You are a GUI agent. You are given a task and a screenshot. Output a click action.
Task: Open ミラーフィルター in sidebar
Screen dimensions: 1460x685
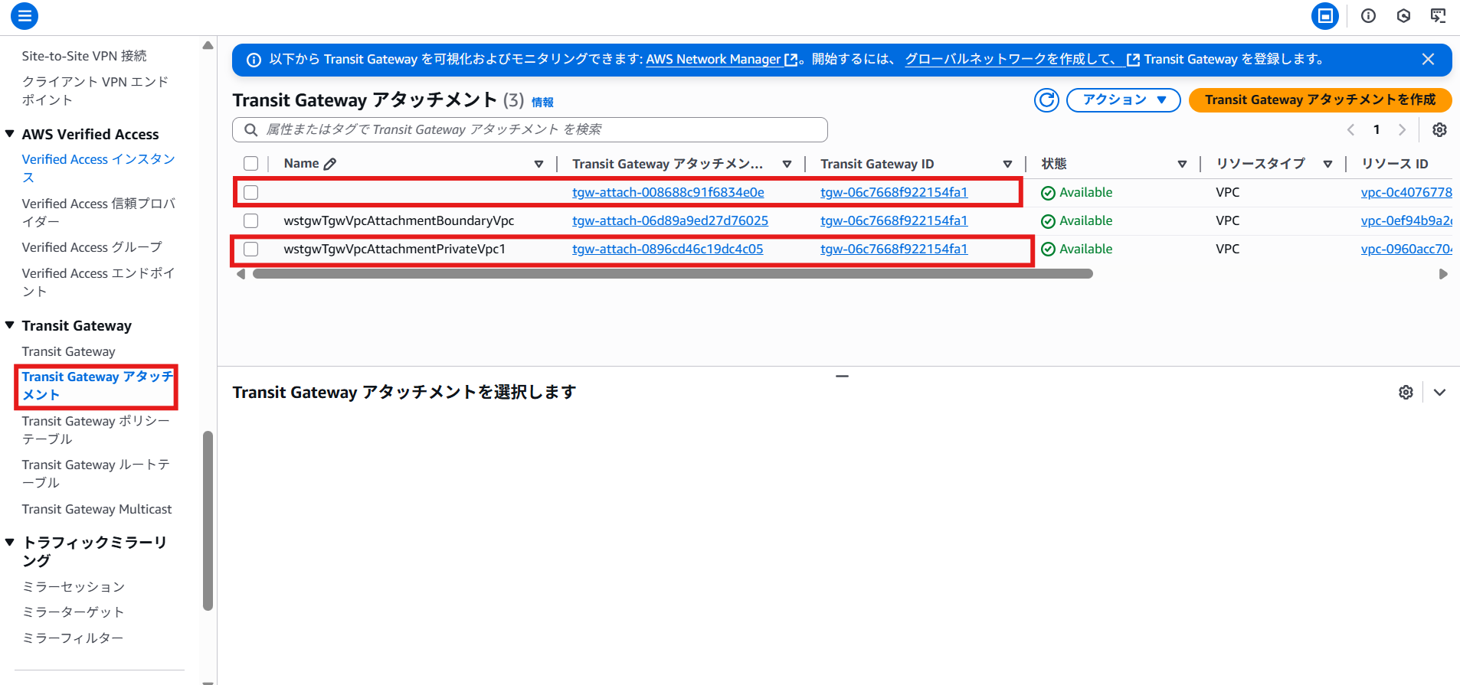click(73, 638)
